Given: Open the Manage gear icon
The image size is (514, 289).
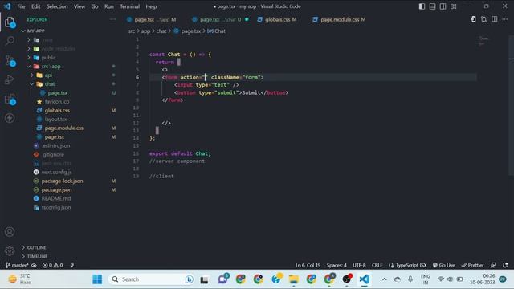Looking at the screenshot, I should click(10, 251).
